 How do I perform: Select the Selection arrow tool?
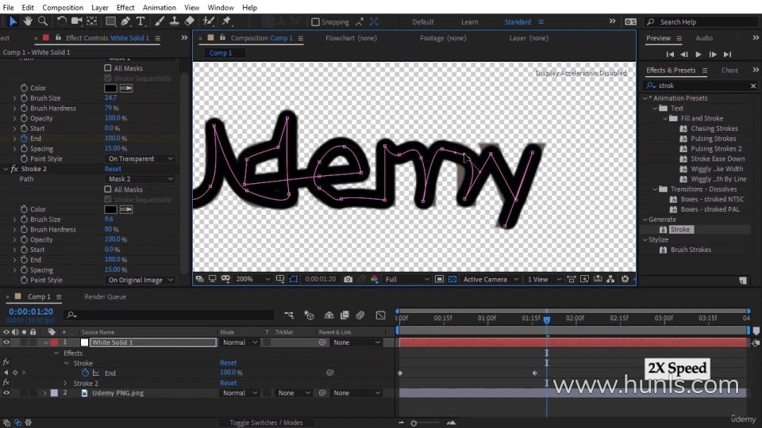click(x=13, y=21)
